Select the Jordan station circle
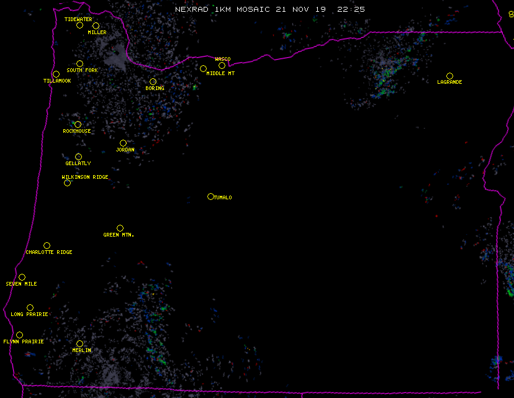The height and width of the screenshot is (398, 514). pyautogui.click(x=123, y=143)
